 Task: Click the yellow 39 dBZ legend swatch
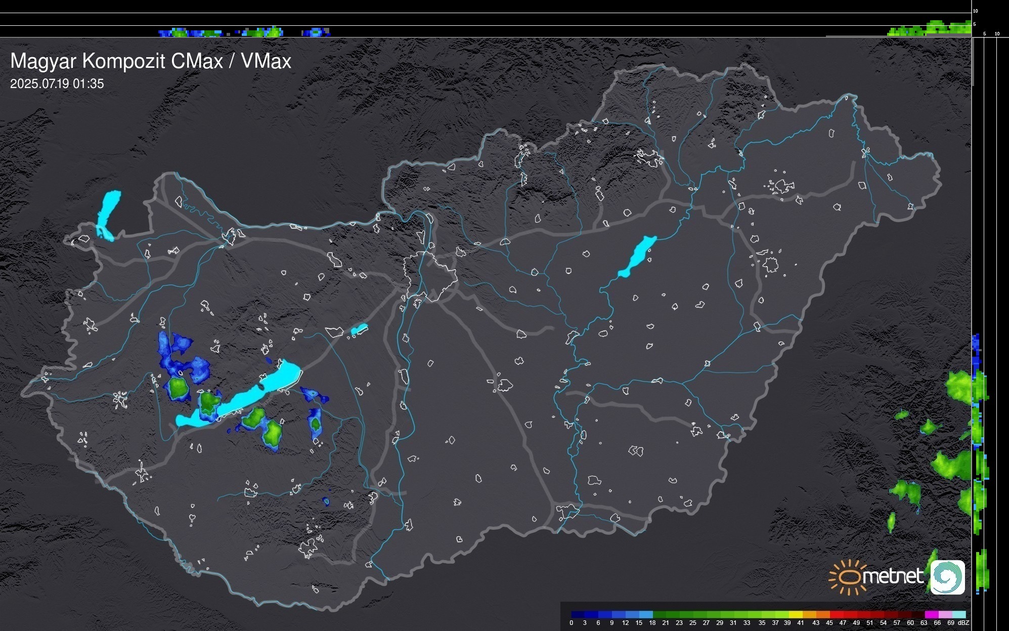[795, 614]
